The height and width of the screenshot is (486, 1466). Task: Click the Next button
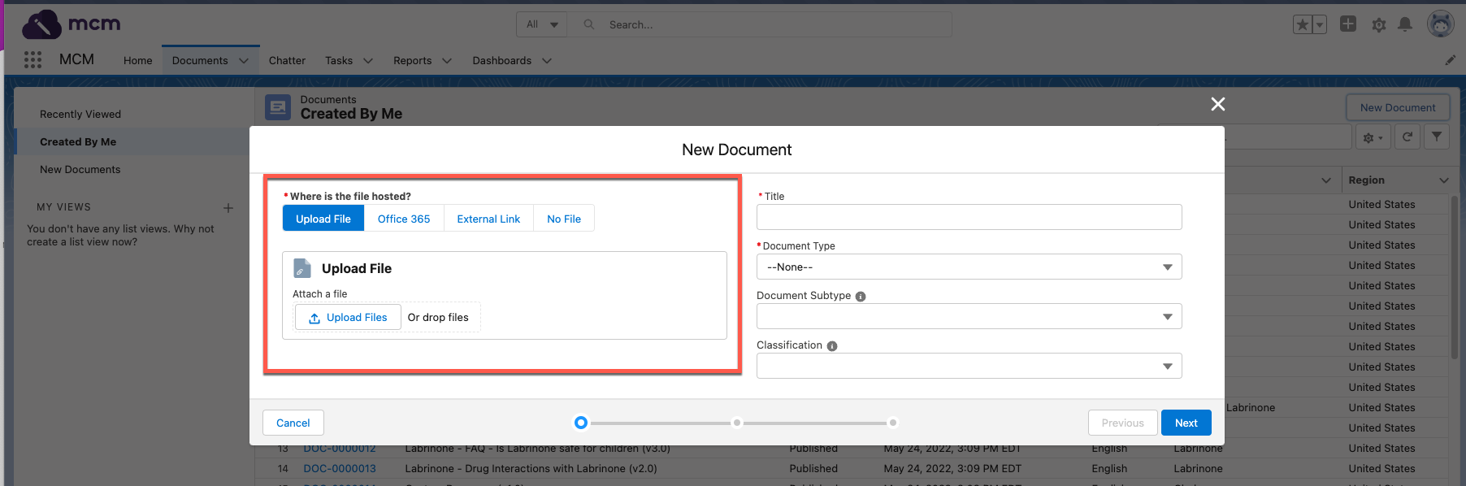coord(1186,423)
